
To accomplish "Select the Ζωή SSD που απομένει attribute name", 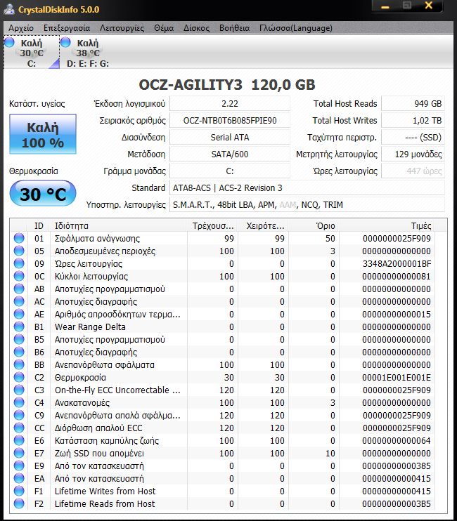I will (x=99, y=453).
